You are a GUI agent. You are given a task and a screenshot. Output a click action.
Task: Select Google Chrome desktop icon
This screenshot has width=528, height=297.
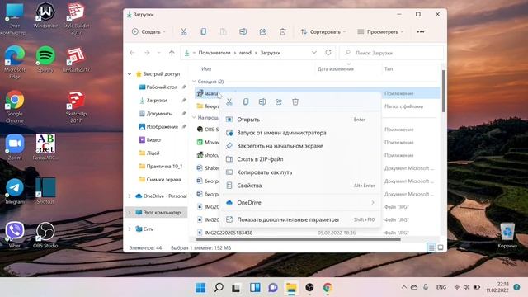[x=15, y=106]
